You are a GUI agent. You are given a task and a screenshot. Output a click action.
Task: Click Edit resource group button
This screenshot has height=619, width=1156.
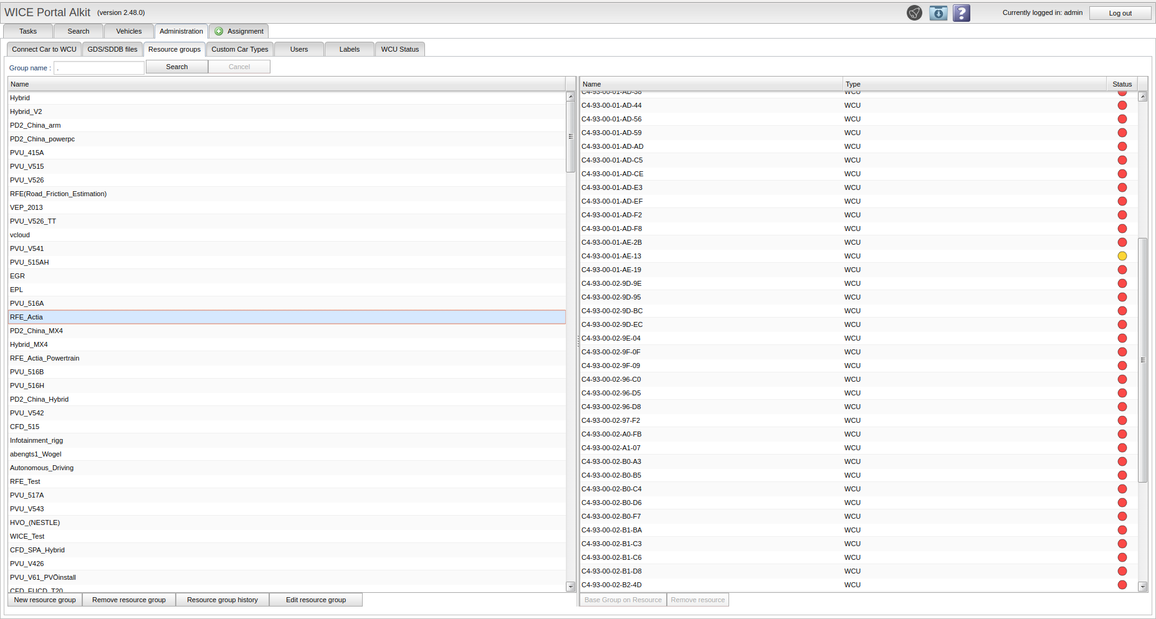[315, 600]
